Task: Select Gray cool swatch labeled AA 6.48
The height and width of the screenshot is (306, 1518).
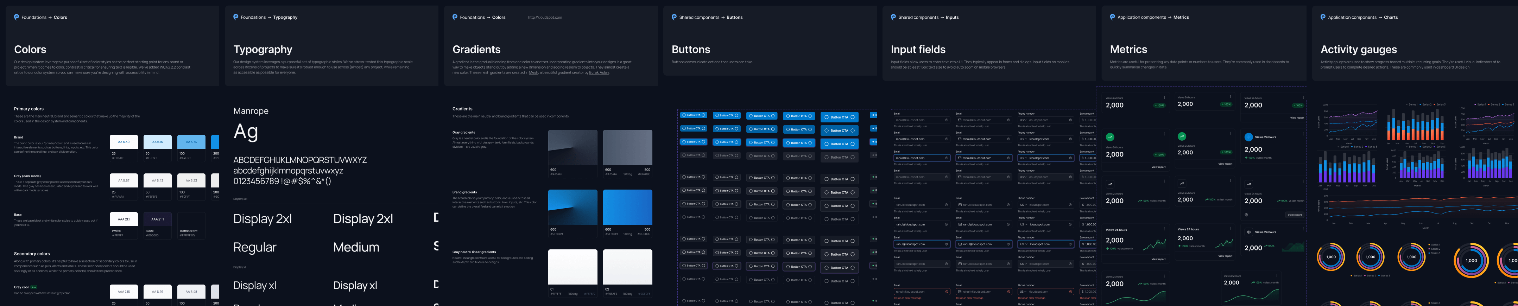Action: tap(191, 291)
